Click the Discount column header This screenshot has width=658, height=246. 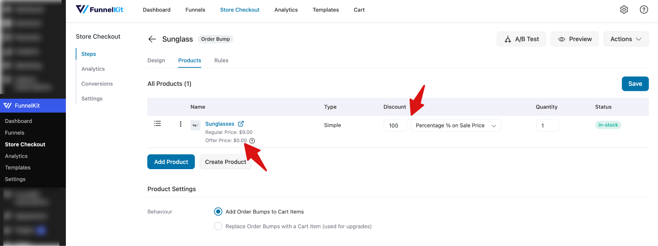tap(395, 107)
